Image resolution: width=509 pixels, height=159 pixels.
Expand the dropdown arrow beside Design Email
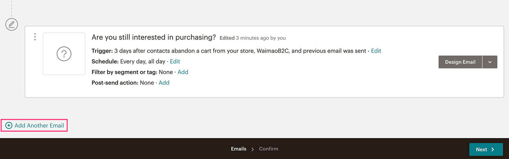490,62
